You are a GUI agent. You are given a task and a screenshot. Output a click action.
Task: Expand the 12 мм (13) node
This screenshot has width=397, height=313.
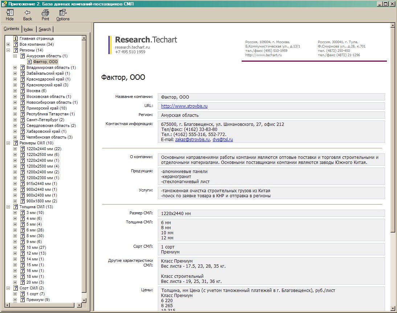pos(15,253)
